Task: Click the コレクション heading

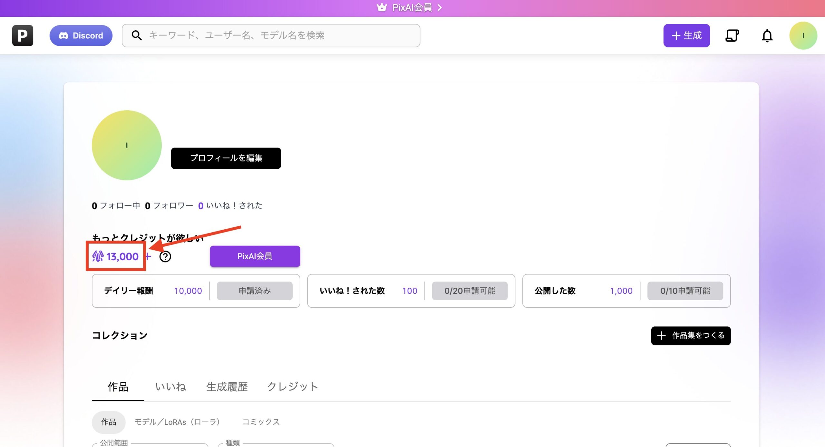Action: 120,335
